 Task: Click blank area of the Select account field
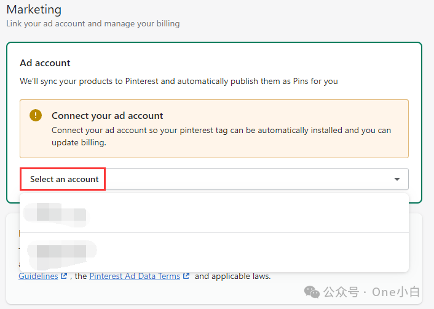pos(246,179)
